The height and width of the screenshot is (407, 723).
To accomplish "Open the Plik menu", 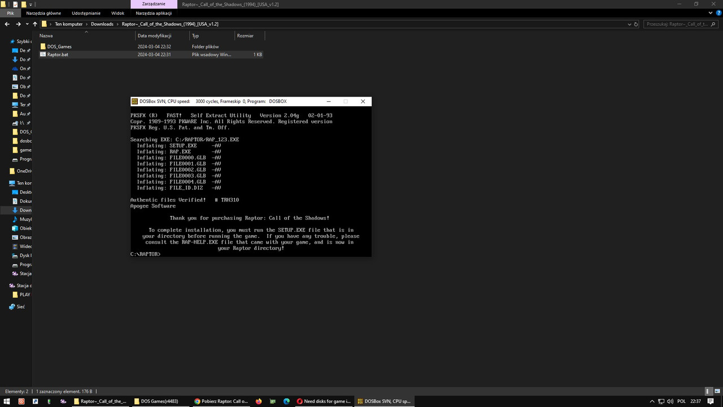I will [10, 13].
